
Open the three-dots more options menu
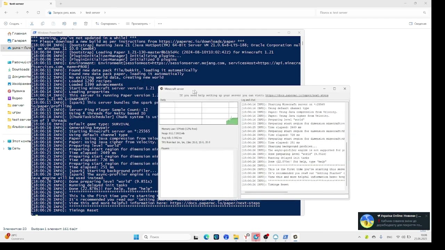[160, 24]
